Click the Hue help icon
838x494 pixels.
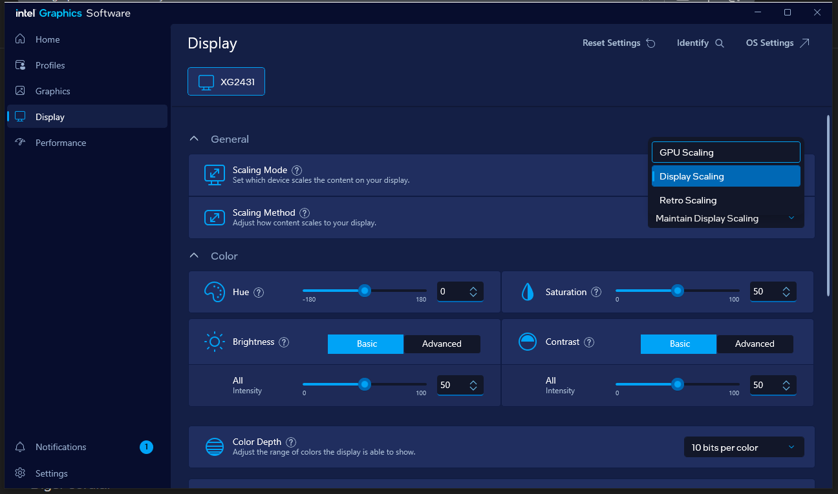(259, 293)
